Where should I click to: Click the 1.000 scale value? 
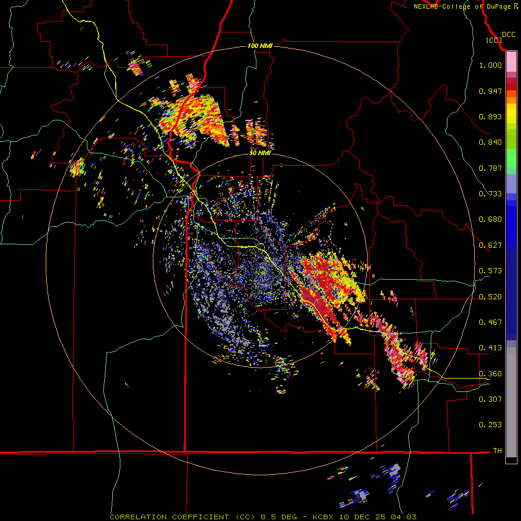(490, 65)
